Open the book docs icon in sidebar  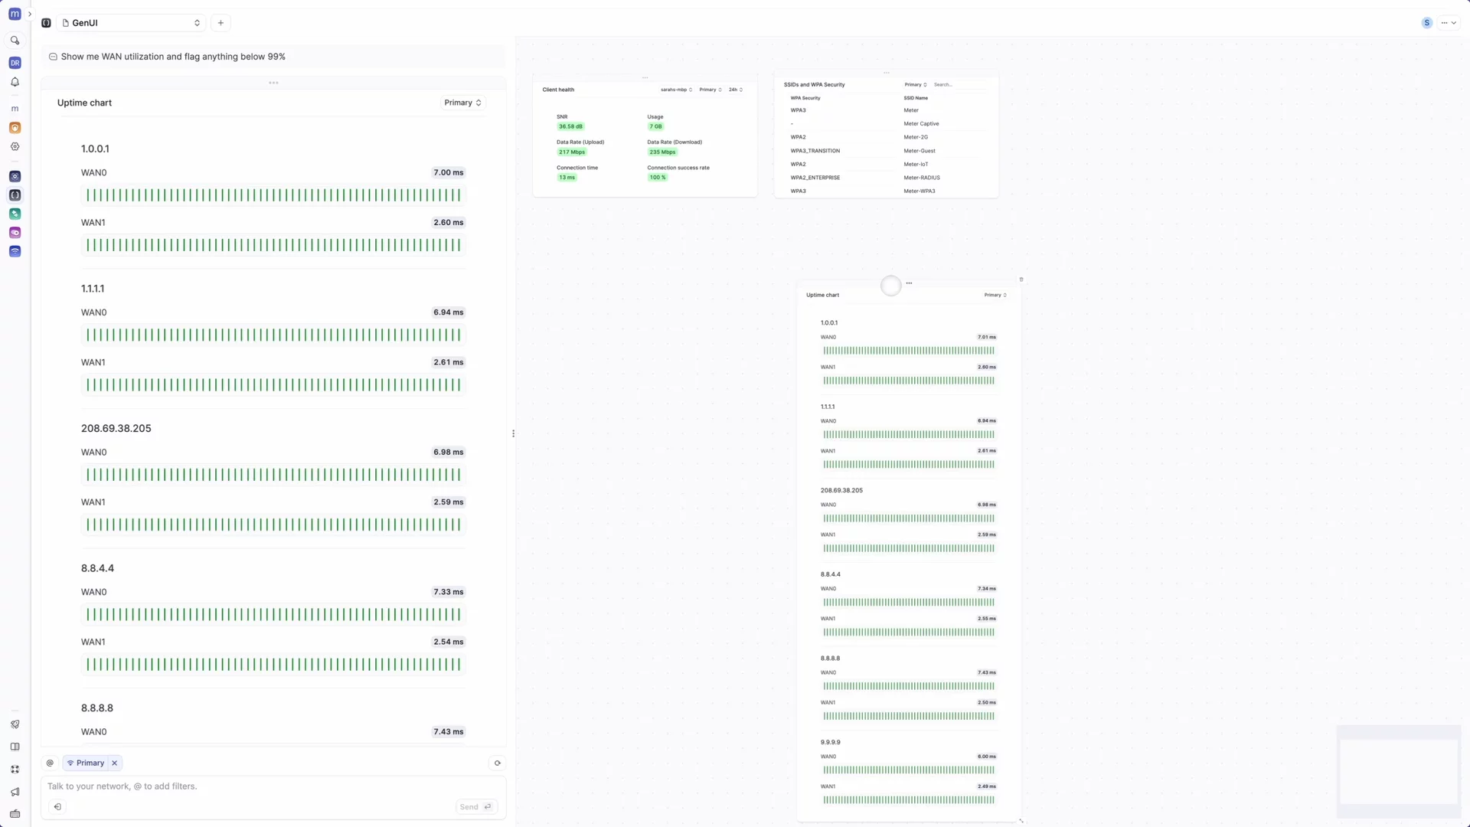tap(15, 747)
